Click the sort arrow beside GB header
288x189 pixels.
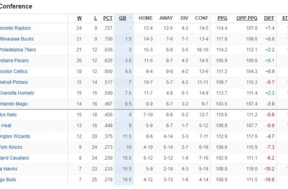pyautogui.click(x=130, y=18)
